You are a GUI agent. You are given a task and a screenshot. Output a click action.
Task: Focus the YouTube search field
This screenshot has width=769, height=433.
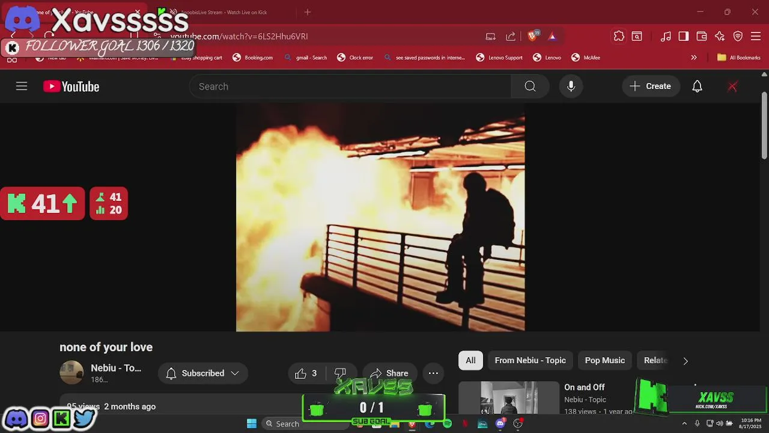point(350,87)
